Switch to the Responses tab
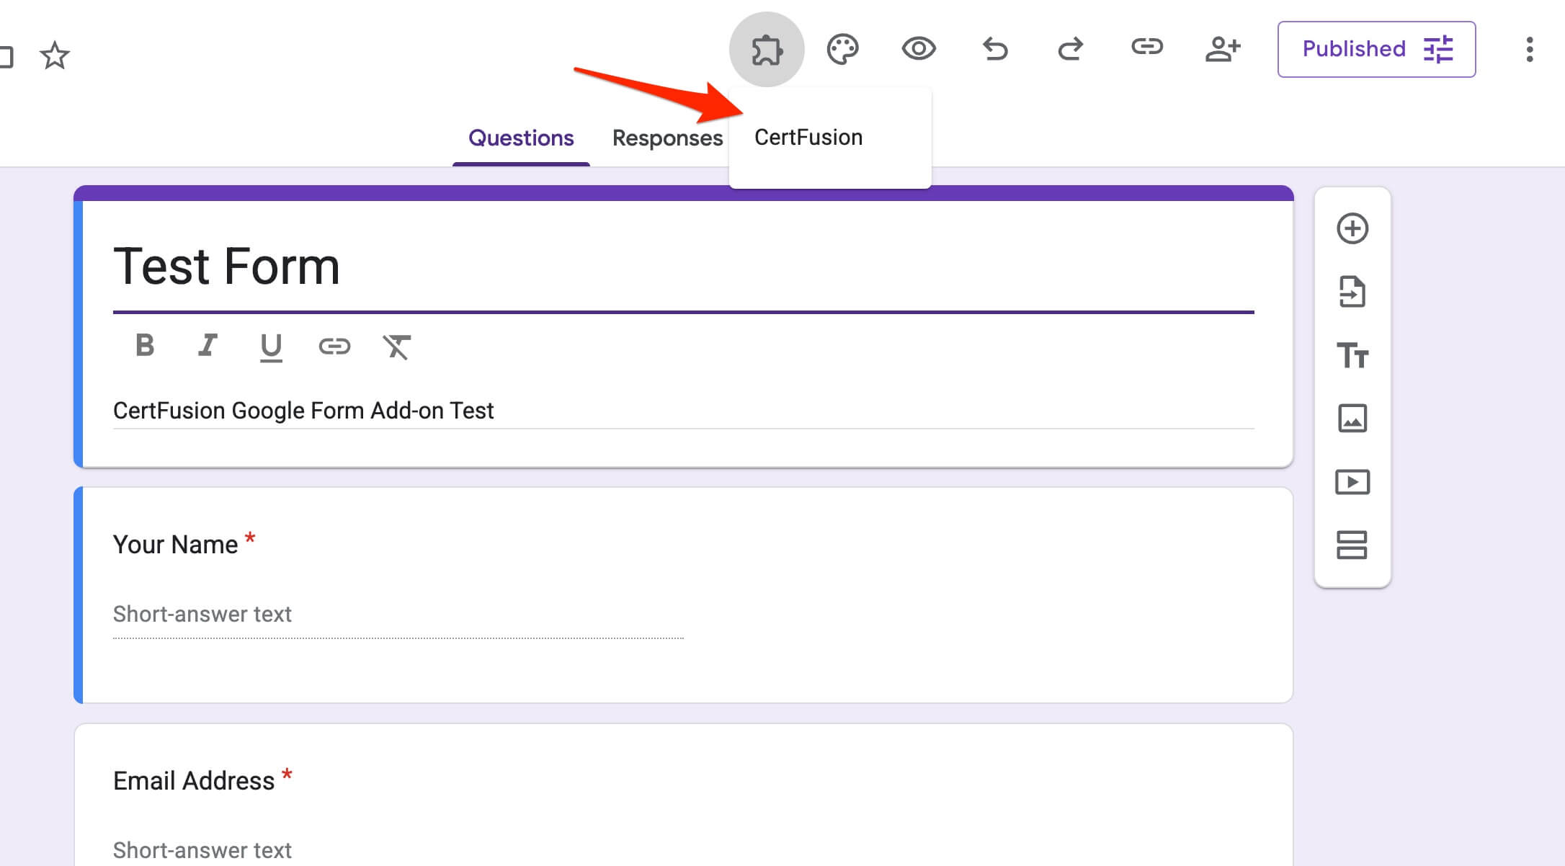Screen dimensions: 1565x866 pyautogui.click(x=667, y=138)
